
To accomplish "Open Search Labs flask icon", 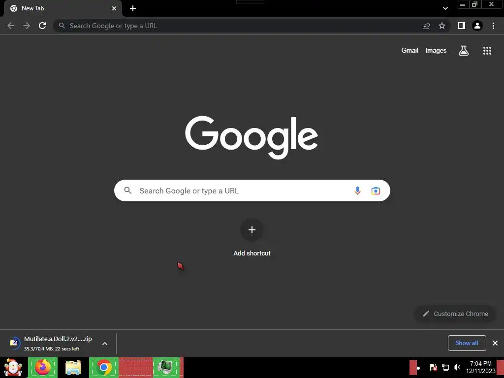I will pyautogui.click(x=464, y=51).
